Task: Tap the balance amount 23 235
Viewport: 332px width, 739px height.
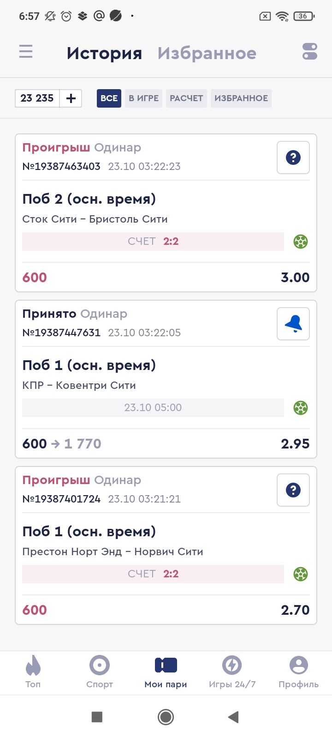Action: [x=37, y=98]
